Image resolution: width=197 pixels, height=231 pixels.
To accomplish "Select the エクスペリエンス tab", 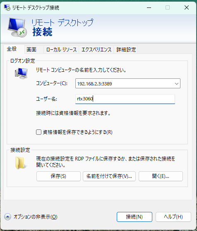I will (96, 49).
